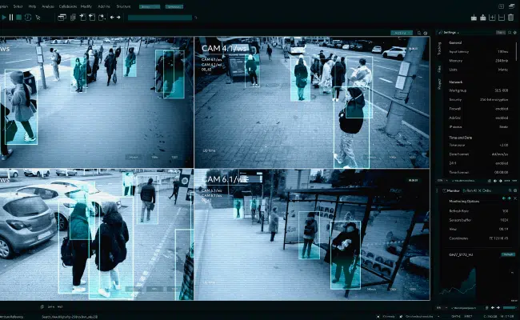Click the teal right arrow in Monitoring Options

click(510, 198)
